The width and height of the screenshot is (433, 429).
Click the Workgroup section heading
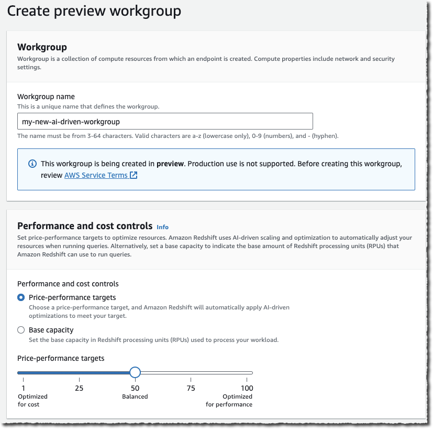pyautogui.click(x=42, y=47)
